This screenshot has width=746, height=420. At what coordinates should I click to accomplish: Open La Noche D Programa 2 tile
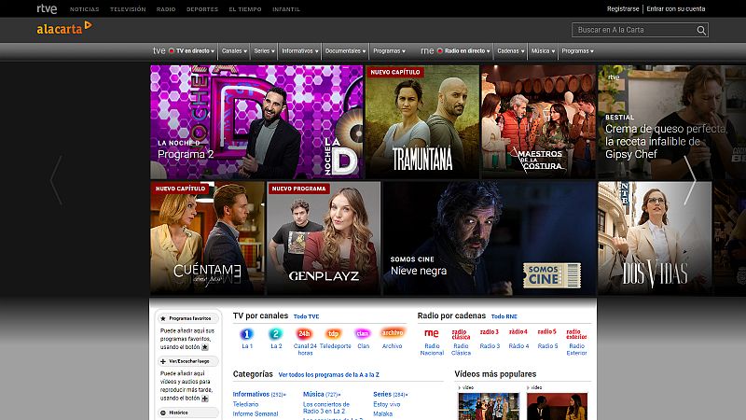pyautogui.click(x=256, y=122)
